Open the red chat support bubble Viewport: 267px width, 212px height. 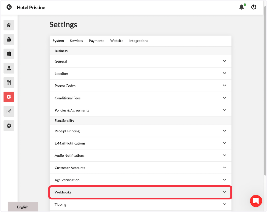pyautogui.click(x=256, y=201)
